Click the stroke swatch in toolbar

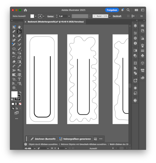18,98
